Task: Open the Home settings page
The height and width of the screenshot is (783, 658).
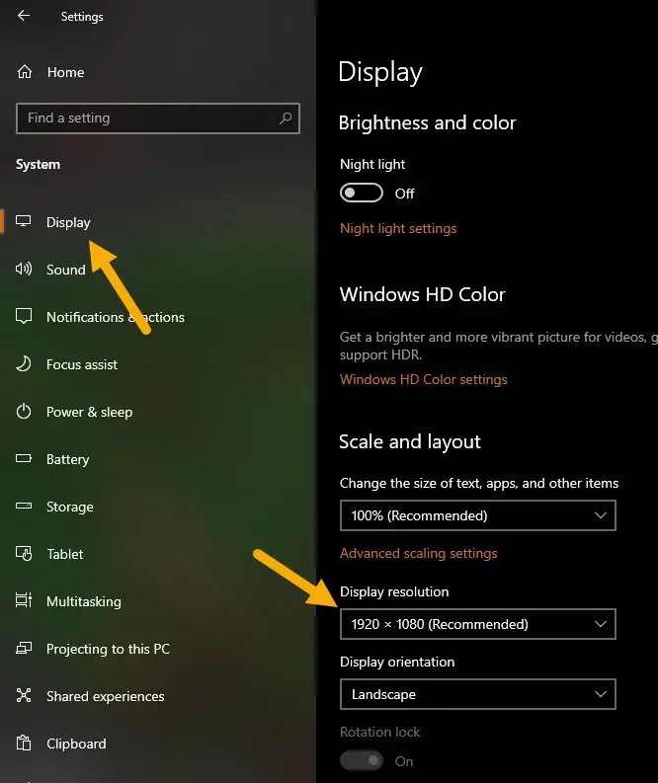Action: click(x=65, y=72)
